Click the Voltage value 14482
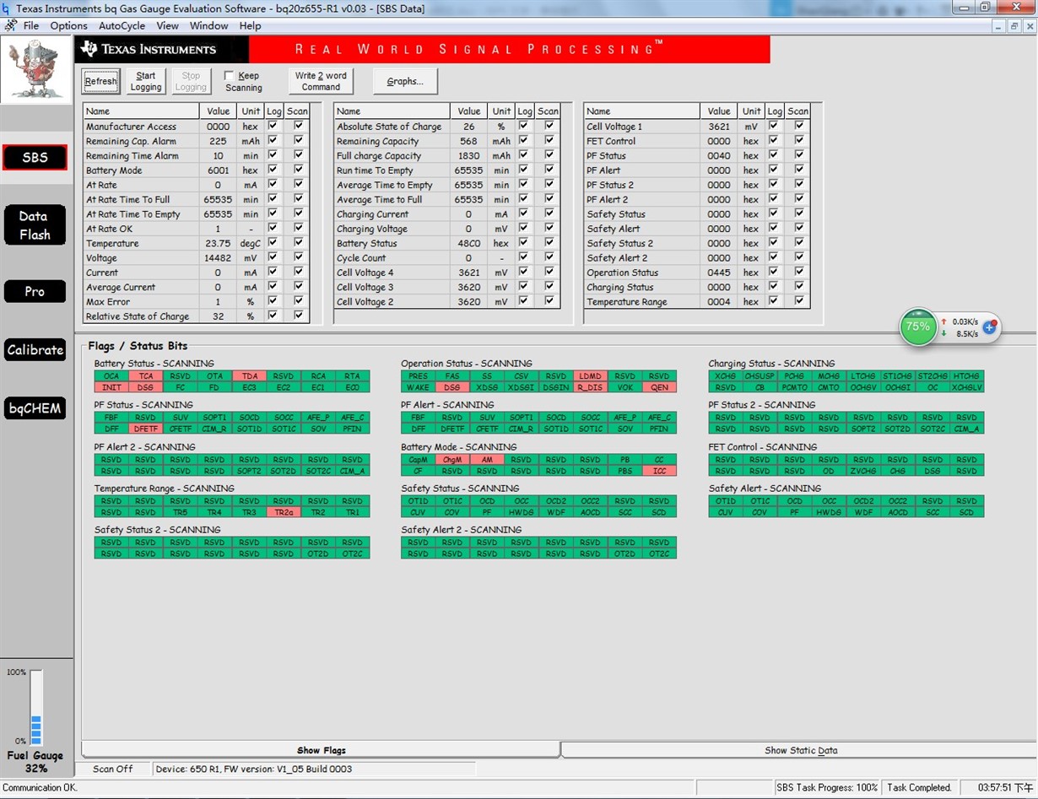The height and width of the screenshot is (799, 1038). (219, 258)
